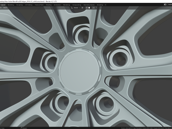
Task: Open the Texture Paint workspace tab
Action: tap(39, 5)
